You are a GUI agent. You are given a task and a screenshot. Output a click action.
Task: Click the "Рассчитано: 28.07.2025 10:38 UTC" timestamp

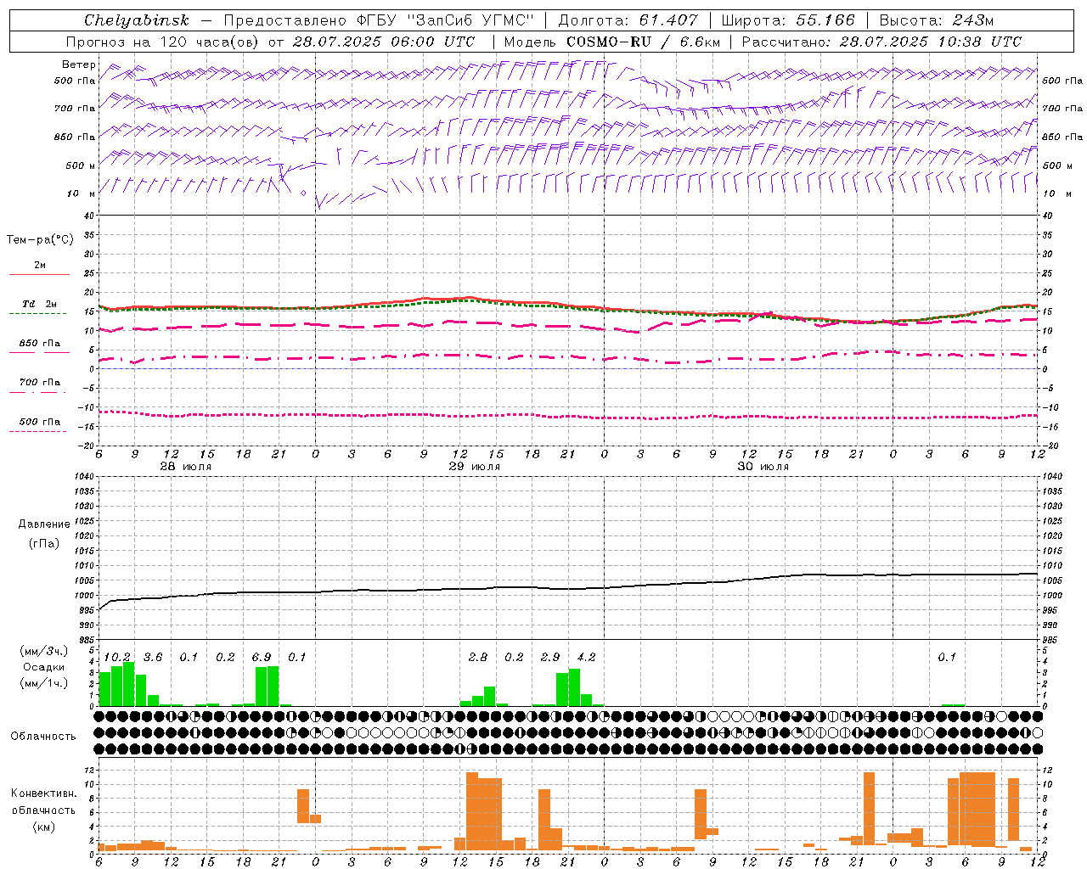coord(881,42)
